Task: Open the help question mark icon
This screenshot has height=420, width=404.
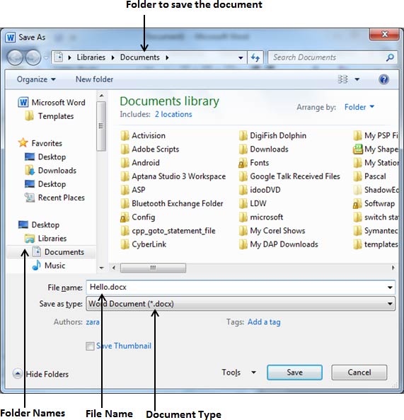Action: 383,79
